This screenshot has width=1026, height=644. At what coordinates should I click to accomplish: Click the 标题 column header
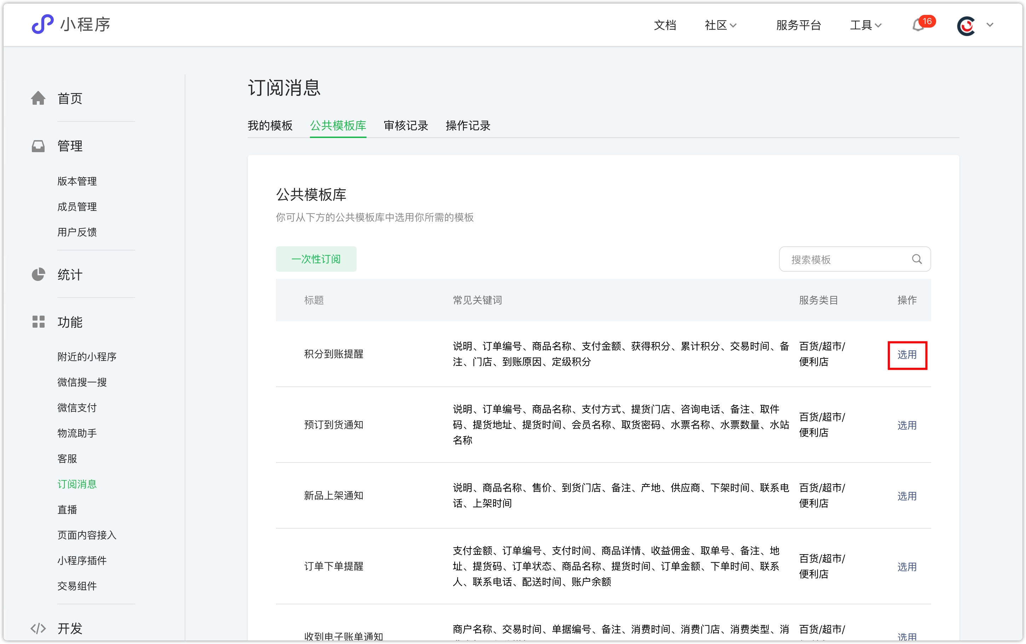tap(314, 300)
